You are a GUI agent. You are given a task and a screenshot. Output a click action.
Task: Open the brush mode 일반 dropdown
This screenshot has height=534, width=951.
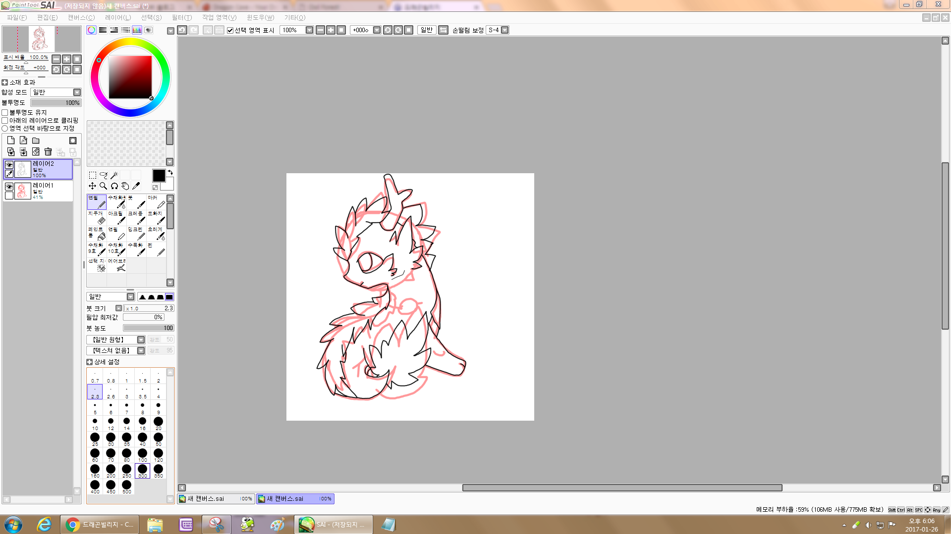pos(111,296)
